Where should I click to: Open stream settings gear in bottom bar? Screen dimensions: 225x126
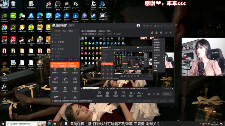coord(158,94)
